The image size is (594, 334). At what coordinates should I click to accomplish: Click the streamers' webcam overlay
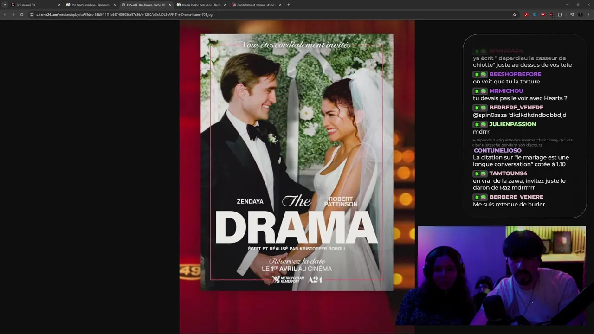pos(502,276)
